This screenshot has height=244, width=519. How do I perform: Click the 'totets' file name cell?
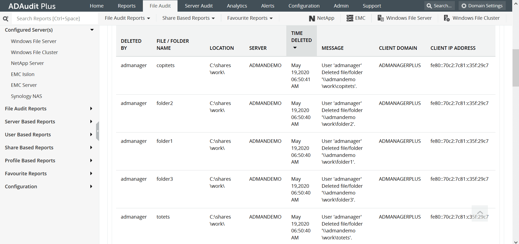[x=163, y=217]
